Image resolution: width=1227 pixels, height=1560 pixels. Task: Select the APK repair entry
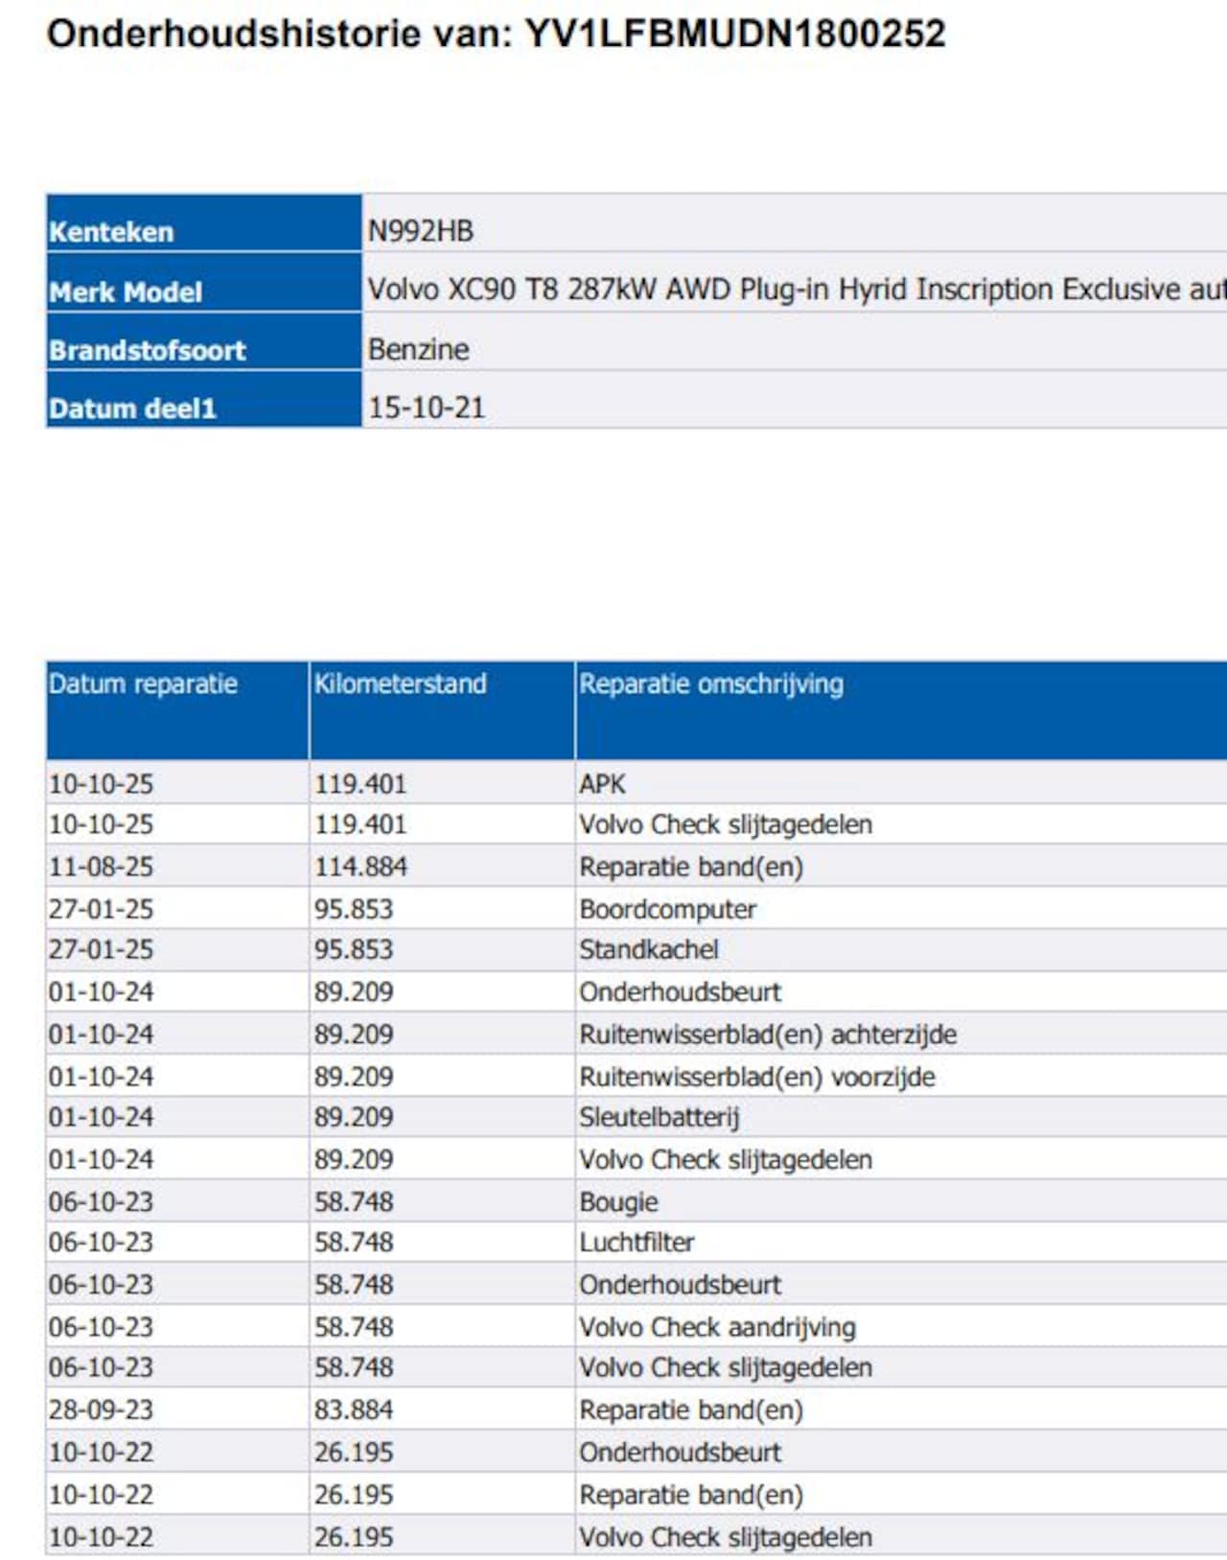point(602,784)
